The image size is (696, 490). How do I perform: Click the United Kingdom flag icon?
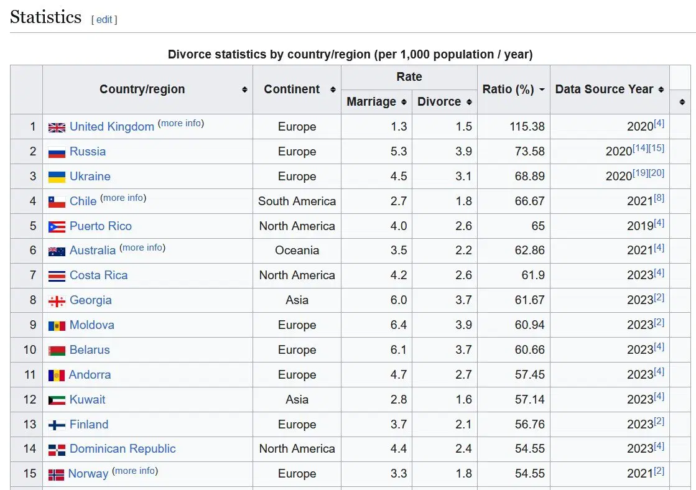point(57,127)
